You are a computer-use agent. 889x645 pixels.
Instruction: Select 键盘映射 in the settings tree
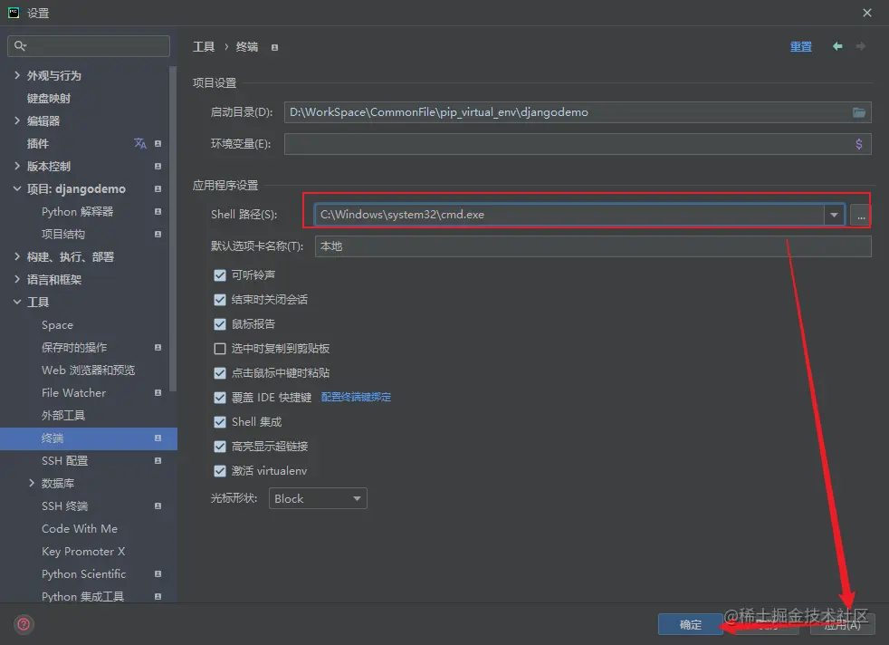(49, 98)
